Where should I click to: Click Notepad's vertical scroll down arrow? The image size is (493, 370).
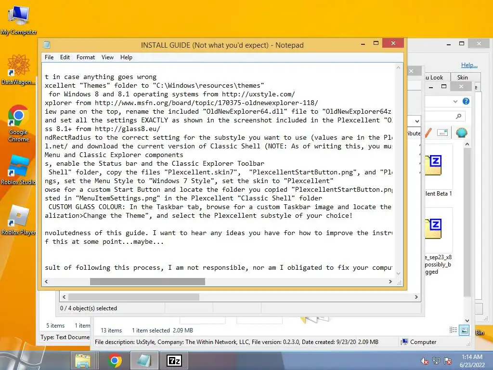pos(398,274)
